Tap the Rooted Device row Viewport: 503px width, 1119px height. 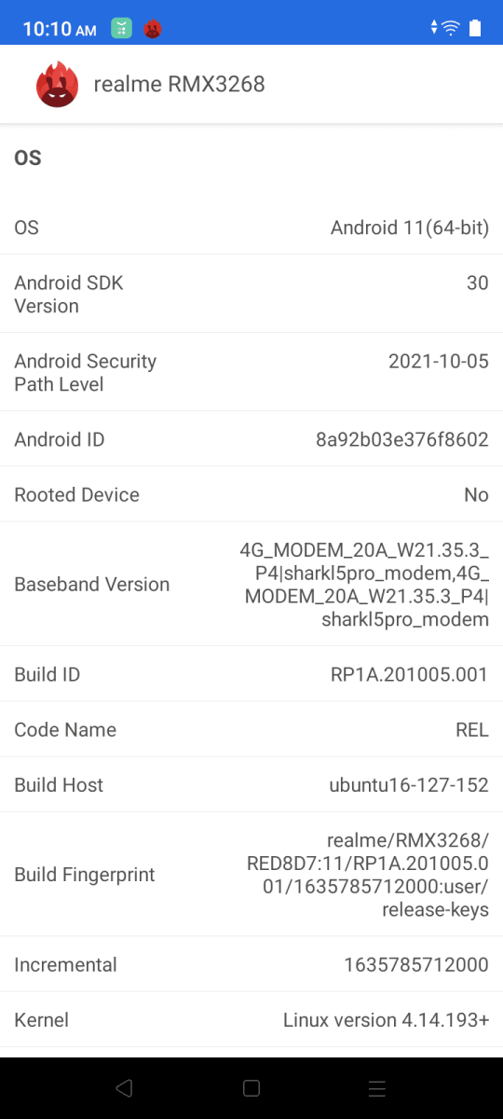click(251, 494)
